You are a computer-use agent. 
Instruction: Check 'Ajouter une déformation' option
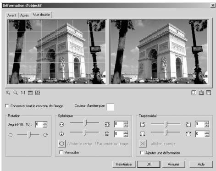click(142, 153)
